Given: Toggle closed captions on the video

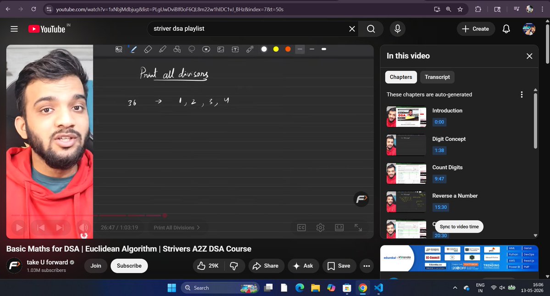Looking at the screenshot, I should coord(301,228).
